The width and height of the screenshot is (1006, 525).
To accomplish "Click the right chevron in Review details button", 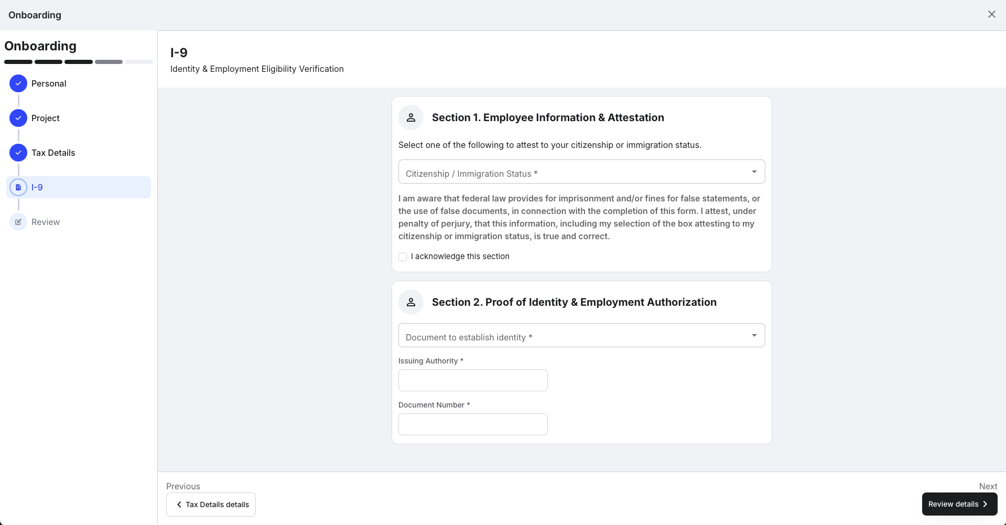I will point(985,504).
